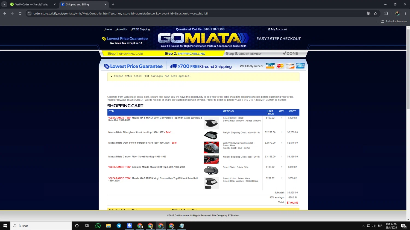This screenshot has height=230, width=410.
Task: Click Lowest Price Guarantee header tag
Action: coord(125,39)
